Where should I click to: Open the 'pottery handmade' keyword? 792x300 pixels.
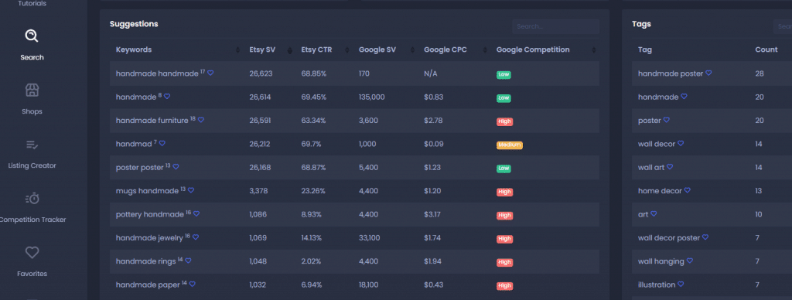[x=150, y=215]
